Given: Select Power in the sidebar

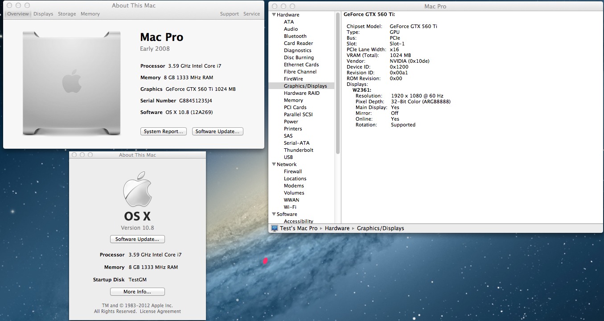Looking at the screenshot, I should coord(291,122).
